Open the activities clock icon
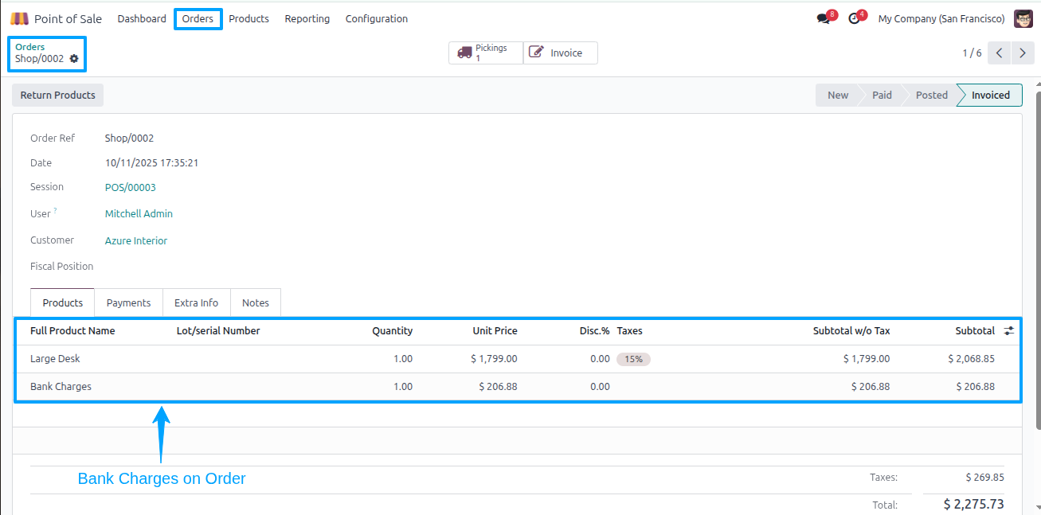The image size is (1041, 515). 854,18
